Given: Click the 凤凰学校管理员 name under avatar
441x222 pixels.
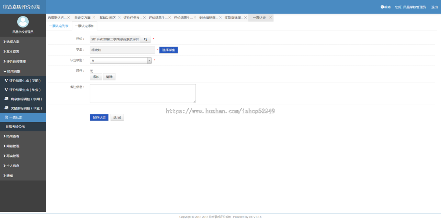Looking at the screenshot, I should click(23, 32).
